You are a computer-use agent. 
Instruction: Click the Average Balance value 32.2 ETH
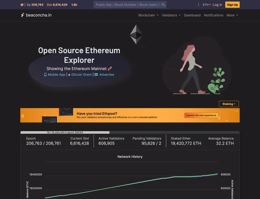pos(225,143)
